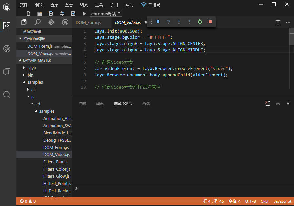Switch to the DOM_Form.js editor tab
The width and height of the screenshot is (294, 206).
coord(88,22)
